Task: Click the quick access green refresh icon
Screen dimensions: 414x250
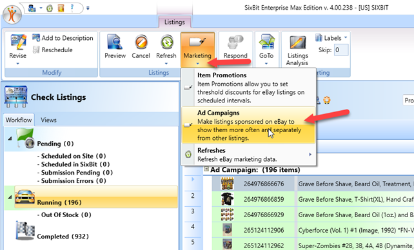Action: coord(50,8)
